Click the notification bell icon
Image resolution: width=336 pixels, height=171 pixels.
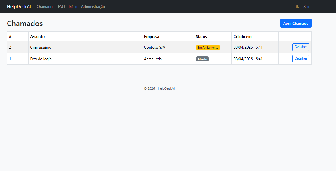coord(297,7)
